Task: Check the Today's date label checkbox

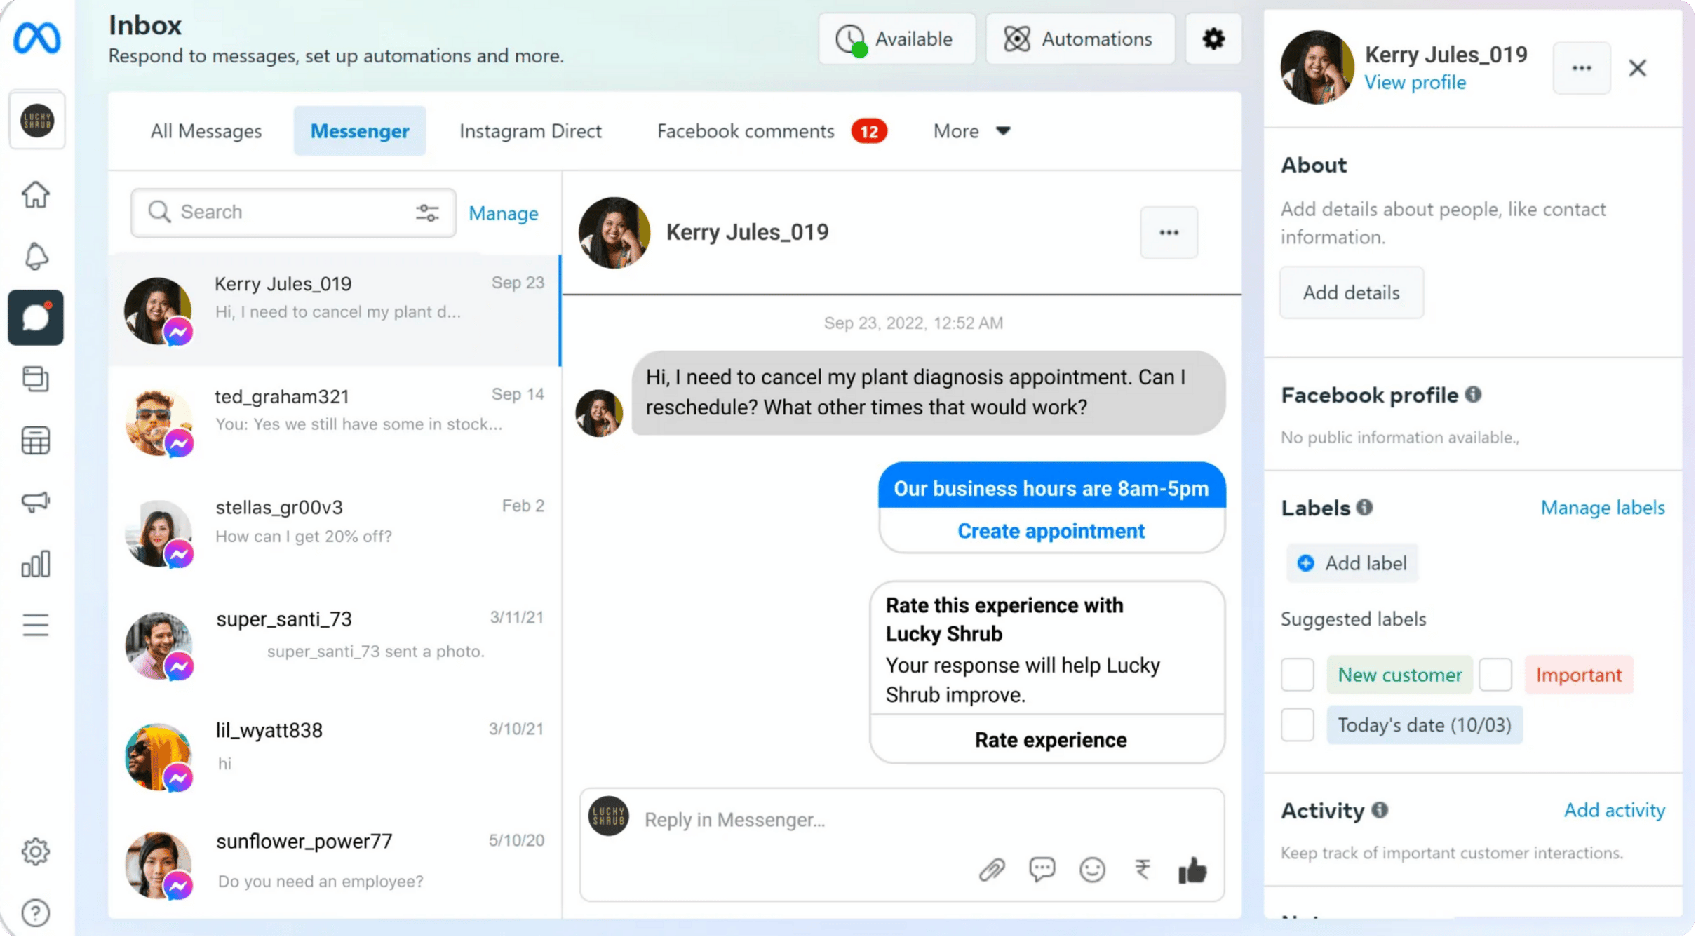Action: (x=1297, y=724)
